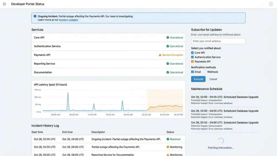The height and width of the screenshot is (156, 277).
Task: Click the Authentication Service operational check icon
Action: [x=168, y=46]
